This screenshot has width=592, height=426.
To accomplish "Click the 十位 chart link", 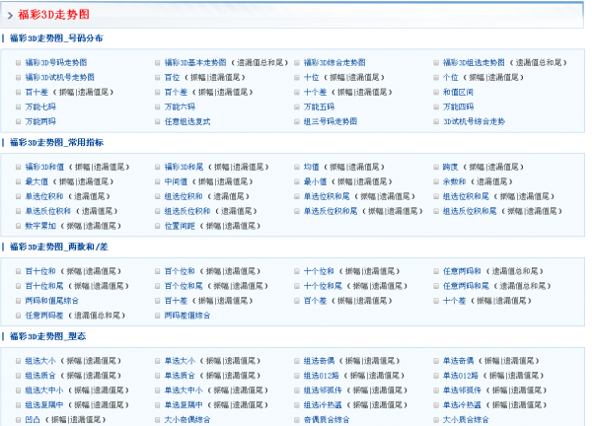I will coord(312,77).
